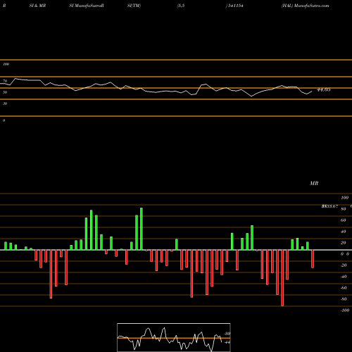
Task: Click the 39 value in mini chart
Action: [x=227, y=334]
